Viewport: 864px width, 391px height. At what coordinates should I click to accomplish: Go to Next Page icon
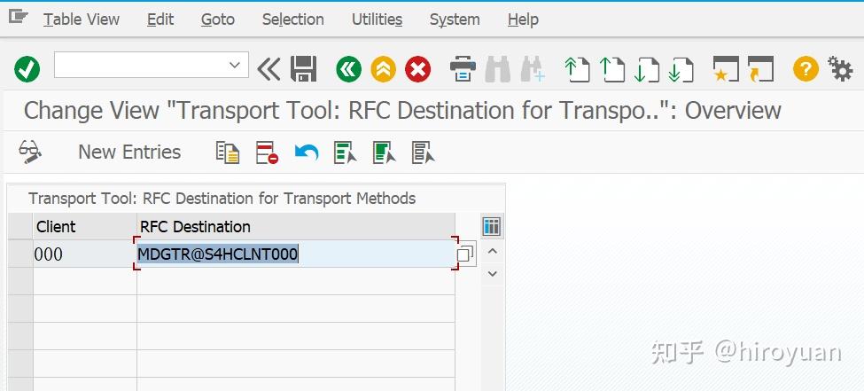tap(646, 69)
